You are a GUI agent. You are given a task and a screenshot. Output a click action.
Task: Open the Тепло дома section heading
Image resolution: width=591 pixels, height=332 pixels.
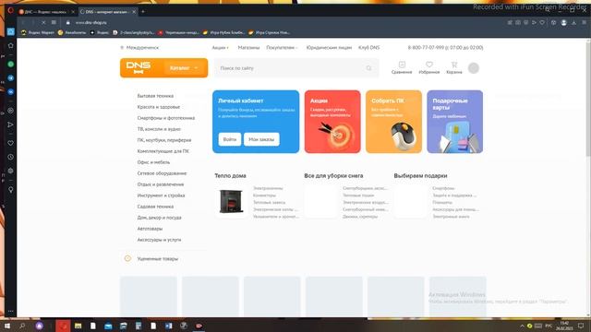point(230,176)
